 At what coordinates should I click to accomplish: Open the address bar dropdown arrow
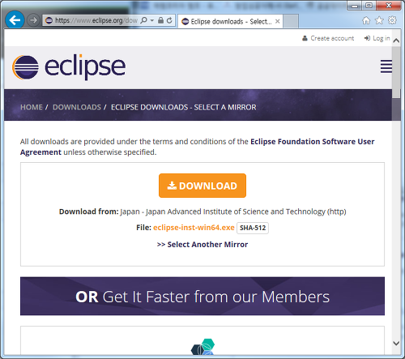point(152,20)
